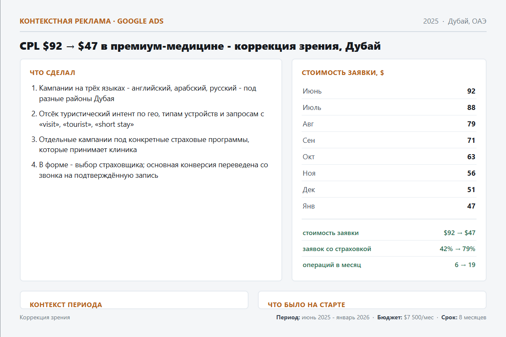Click the '$92 → $47' summary value
Viewport: 506px width, 337px height.
[460, 233]
